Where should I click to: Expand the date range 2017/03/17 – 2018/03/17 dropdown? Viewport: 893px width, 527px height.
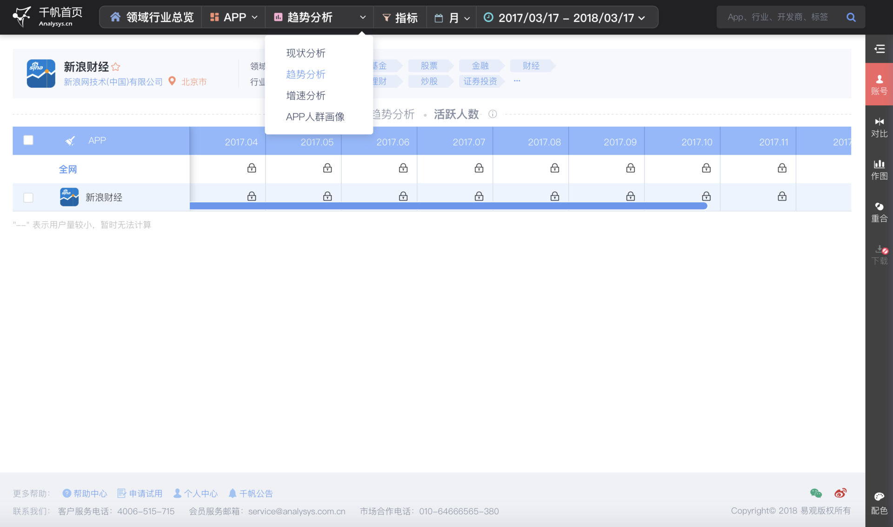coord(565,18)
